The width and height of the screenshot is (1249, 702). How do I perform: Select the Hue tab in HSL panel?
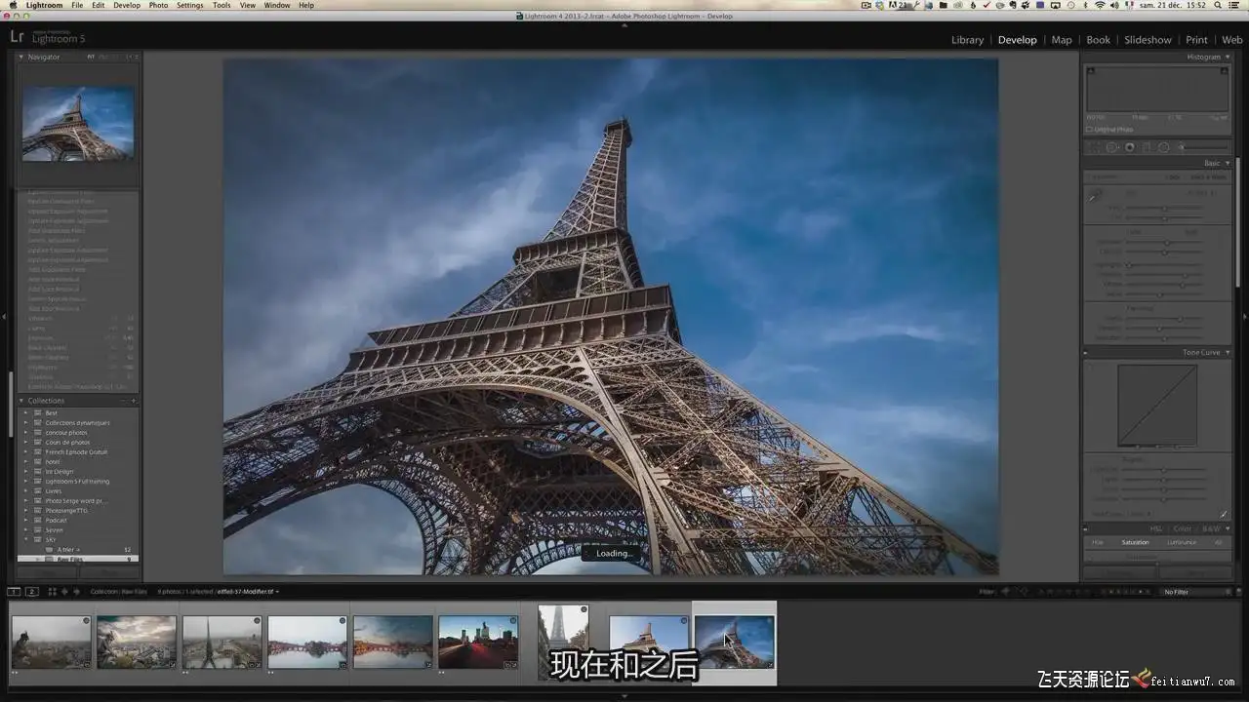(x=1098, y=542)
